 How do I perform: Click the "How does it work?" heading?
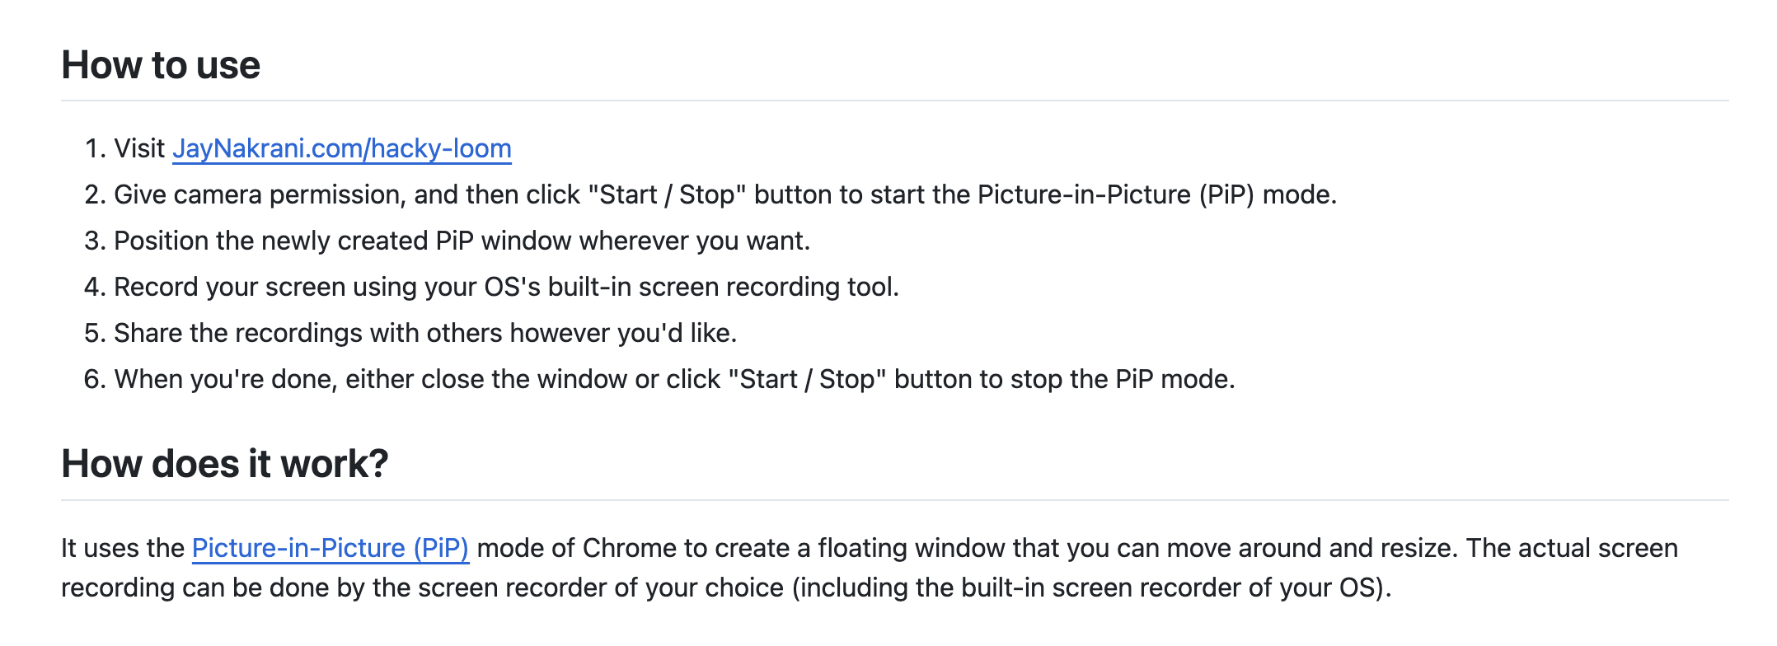coord(225,464)
